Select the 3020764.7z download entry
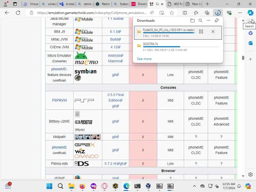The width and height of the screenshot is (256, 192). 178,47
